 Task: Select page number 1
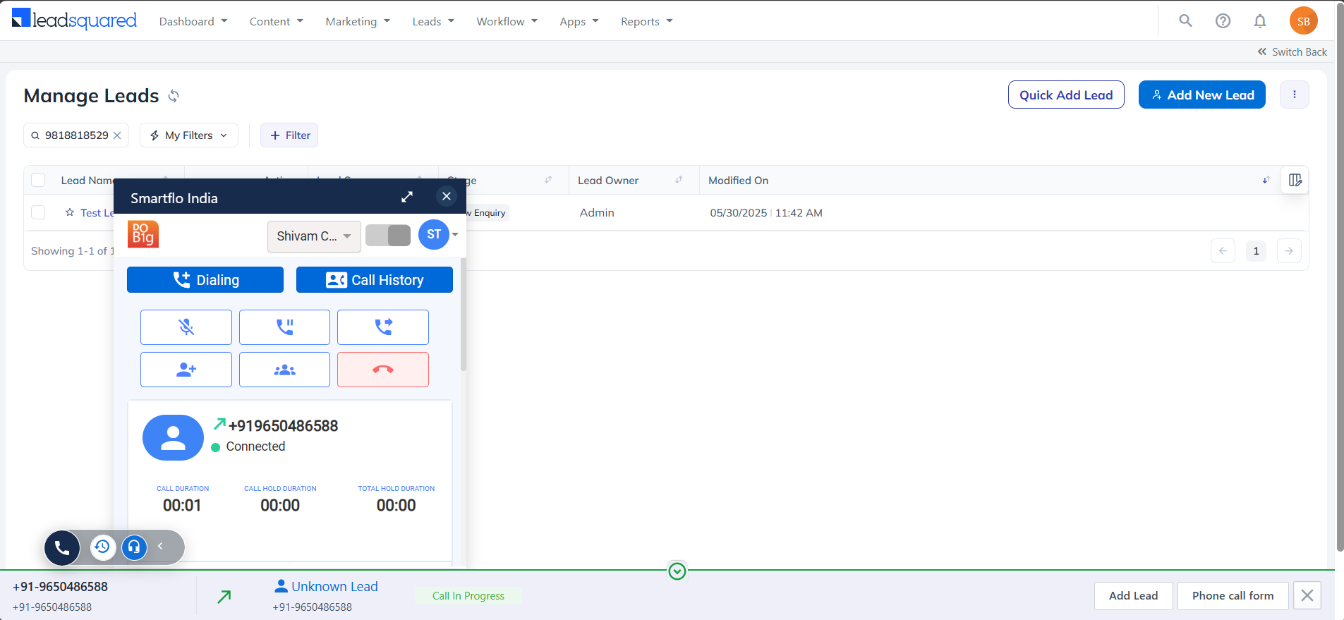[1256, 251]
